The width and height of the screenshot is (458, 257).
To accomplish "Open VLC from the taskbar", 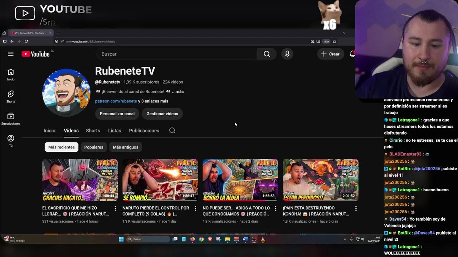I will (263, 239).
